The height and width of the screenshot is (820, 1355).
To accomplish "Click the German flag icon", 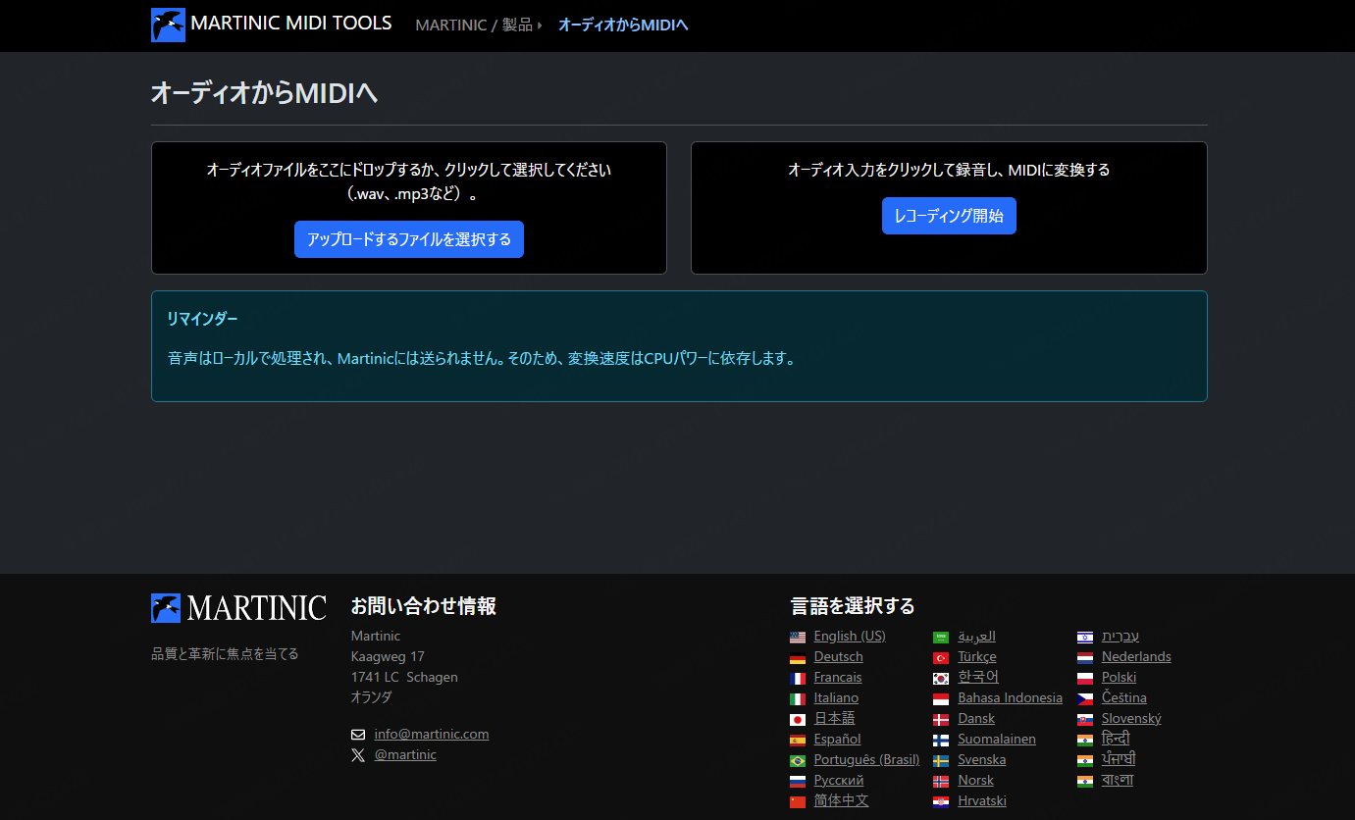I will (x=798, y=657).
